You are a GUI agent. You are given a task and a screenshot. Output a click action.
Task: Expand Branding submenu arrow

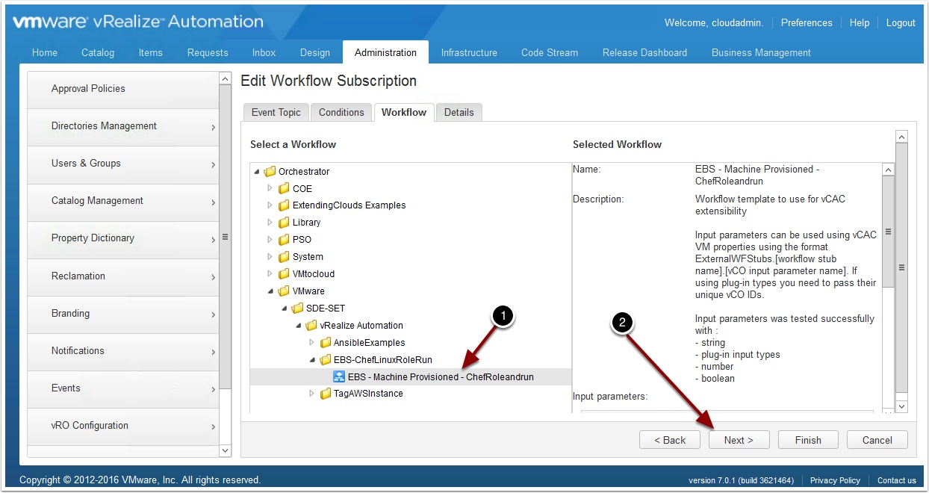click(213, 315)
